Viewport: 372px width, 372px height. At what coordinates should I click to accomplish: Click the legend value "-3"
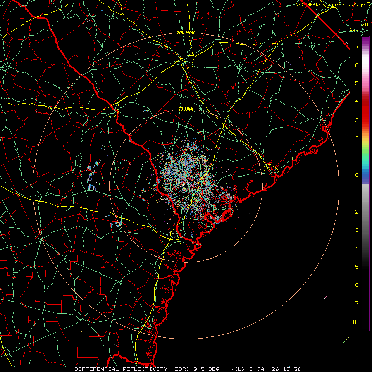[x=355, y=230]
